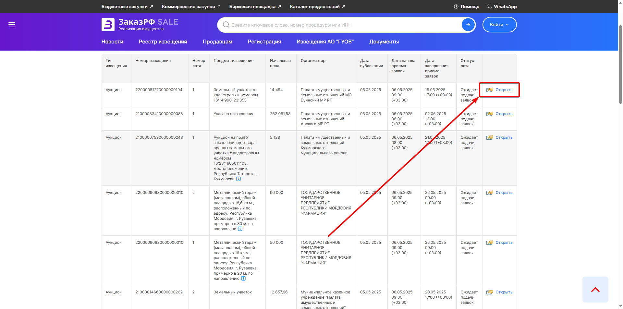
Task: Click organizer Палата Буинский МР РТ
Action: point(326,95)
